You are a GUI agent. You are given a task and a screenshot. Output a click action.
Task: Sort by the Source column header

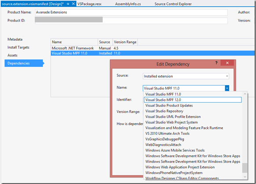tap(105, 42)
